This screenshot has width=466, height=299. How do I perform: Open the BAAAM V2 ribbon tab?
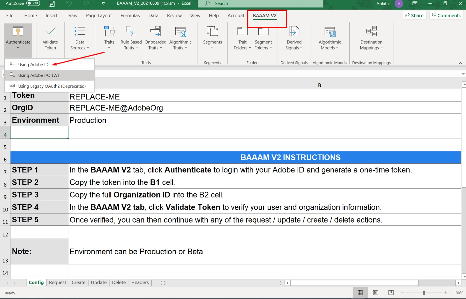click(x=265, y=16)
